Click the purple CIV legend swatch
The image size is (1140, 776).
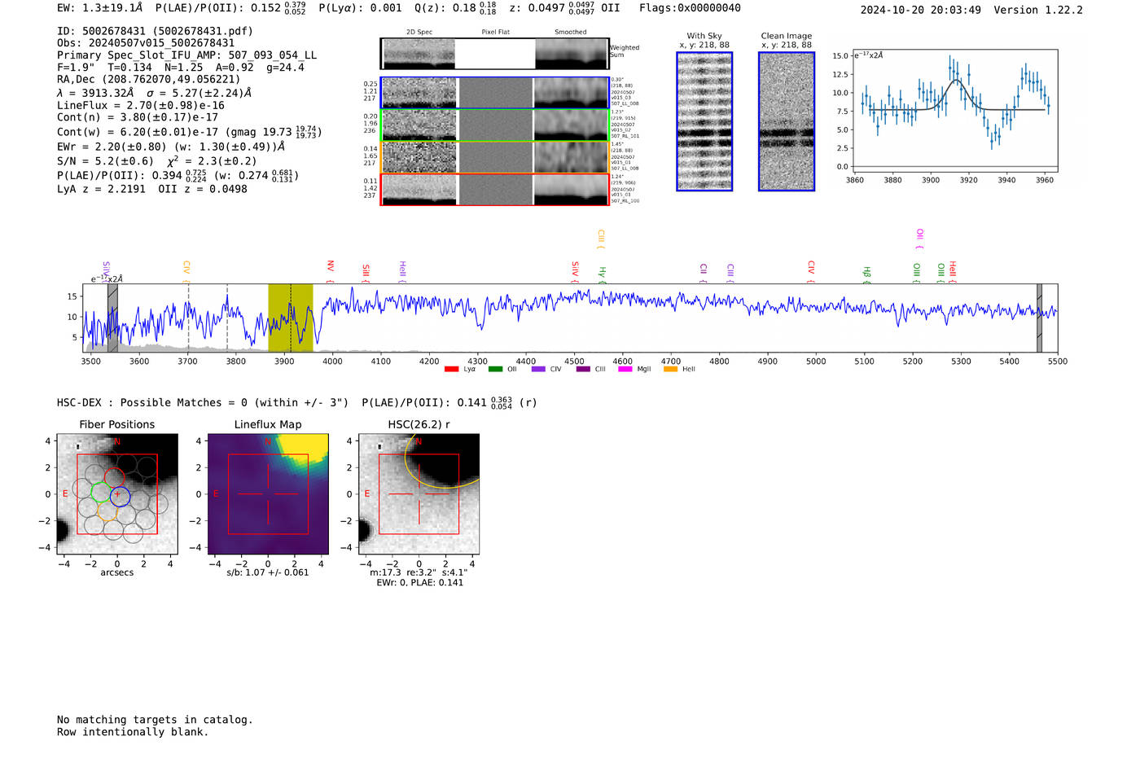coord(538,370)
